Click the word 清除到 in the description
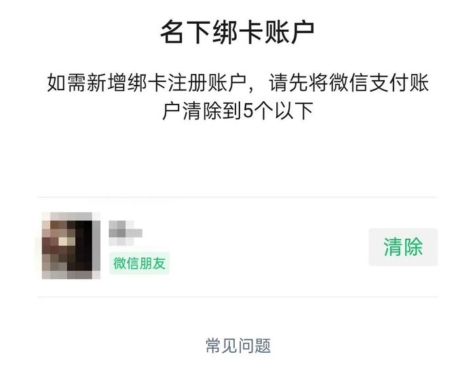Screen dimensions: 475x380 point(212,111)
